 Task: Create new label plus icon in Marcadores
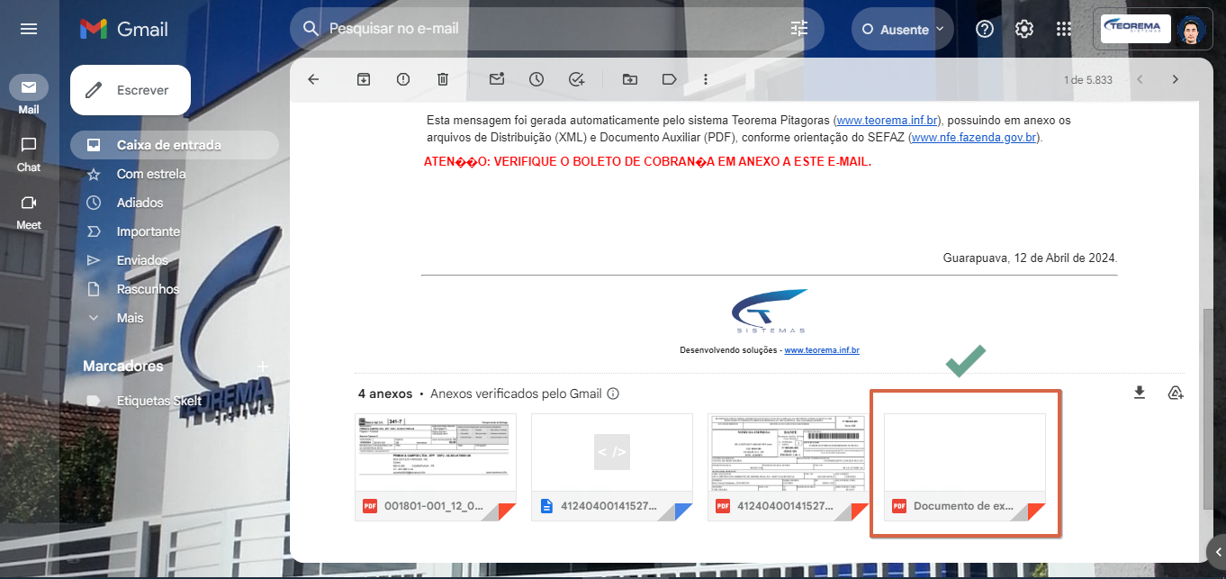tap(263, 366)
